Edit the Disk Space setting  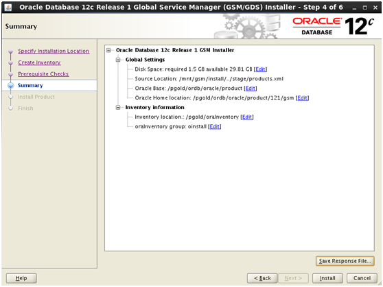click(260, 69)
